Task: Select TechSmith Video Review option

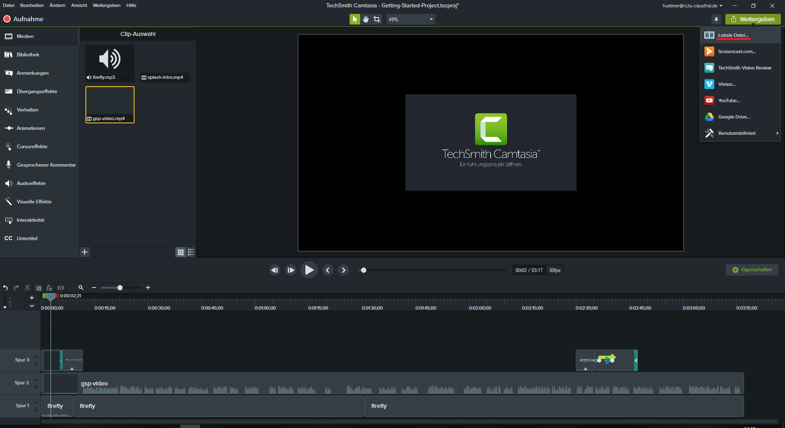Action: click(740, 68)
